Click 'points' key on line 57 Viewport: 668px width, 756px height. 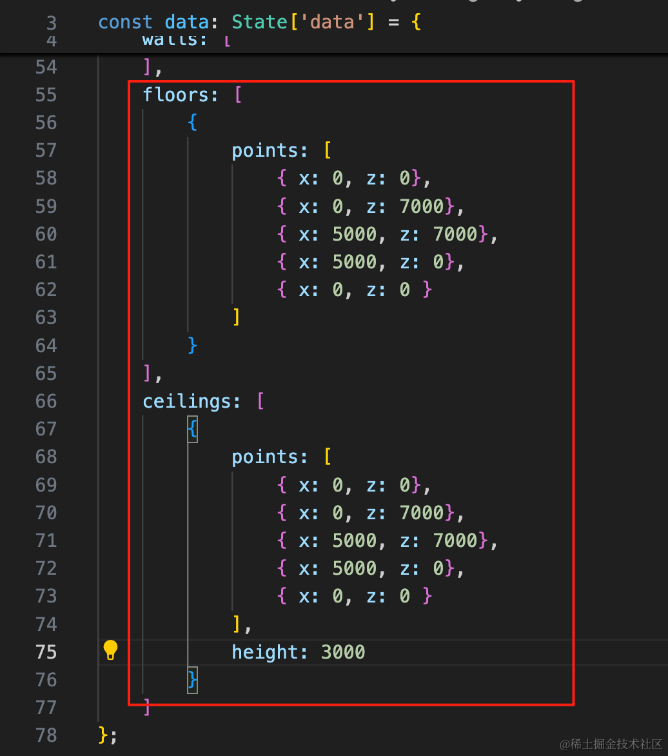point(265,150)
